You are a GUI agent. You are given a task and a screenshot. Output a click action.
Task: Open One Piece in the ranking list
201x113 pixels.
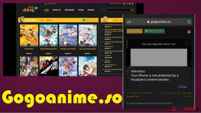point(107,56)
